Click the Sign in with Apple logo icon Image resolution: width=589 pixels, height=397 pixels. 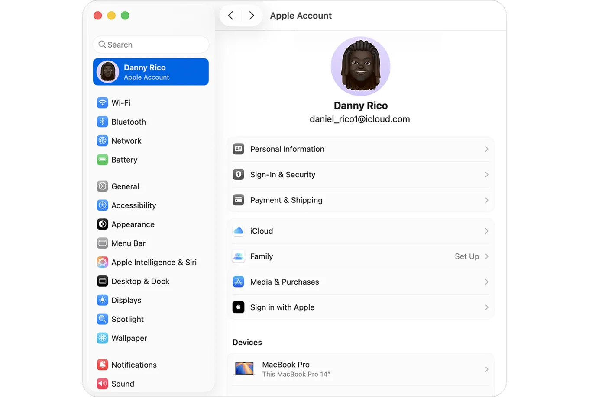click(238, 307)
